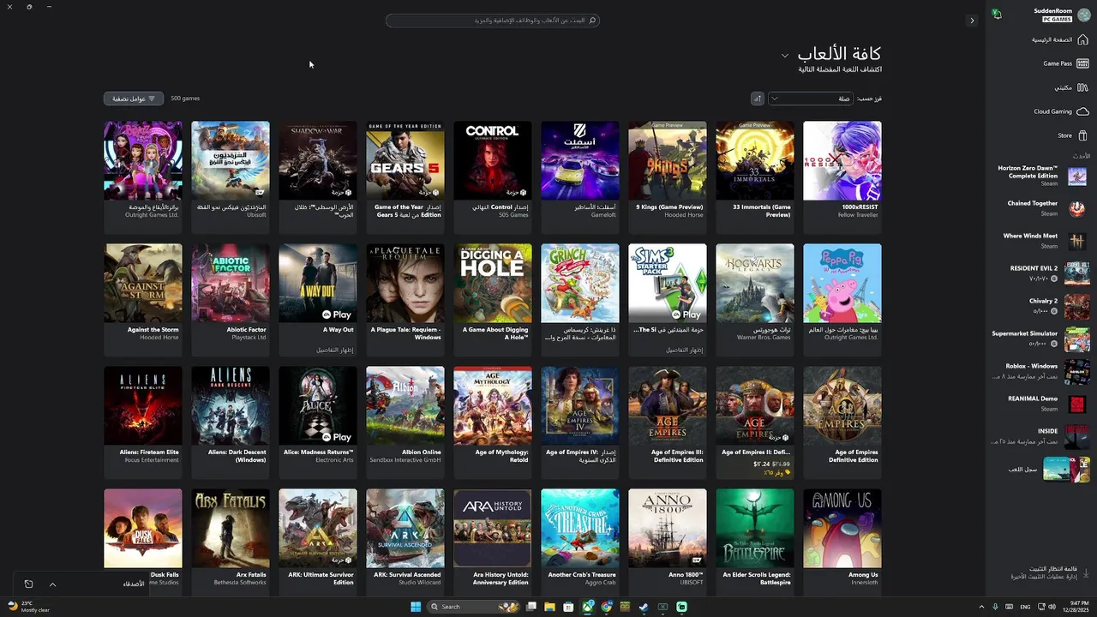
Task: Open A Game About Digging A Hole tile
Action: (x=493, y=299)
